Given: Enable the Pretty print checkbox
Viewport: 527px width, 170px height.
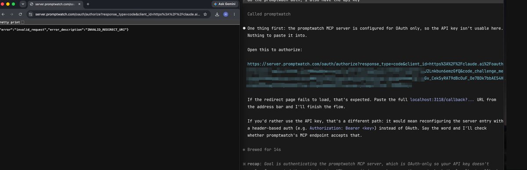Looking at the screenshot, I should [23, 22].
